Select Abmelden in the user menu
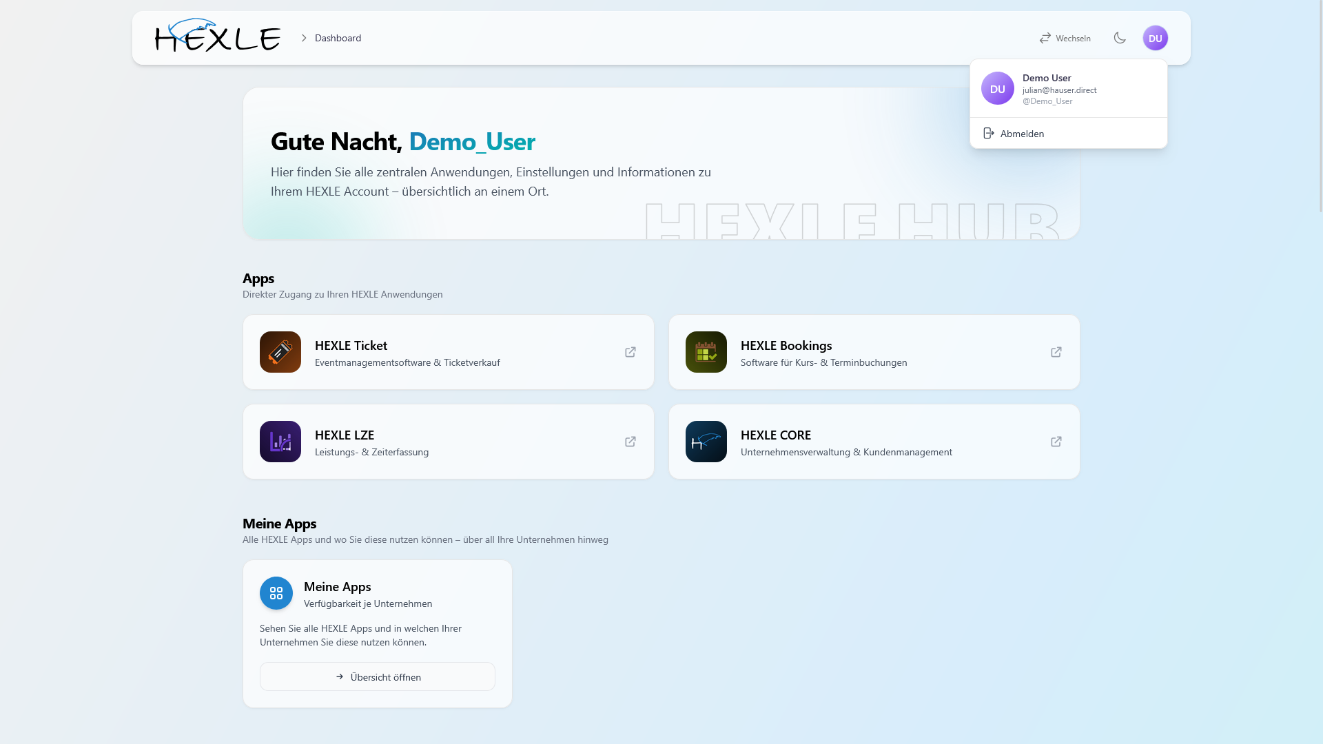 (1069, 133)
